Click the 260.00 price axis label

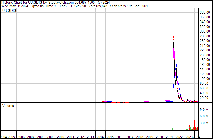click(x=205, y=41)
